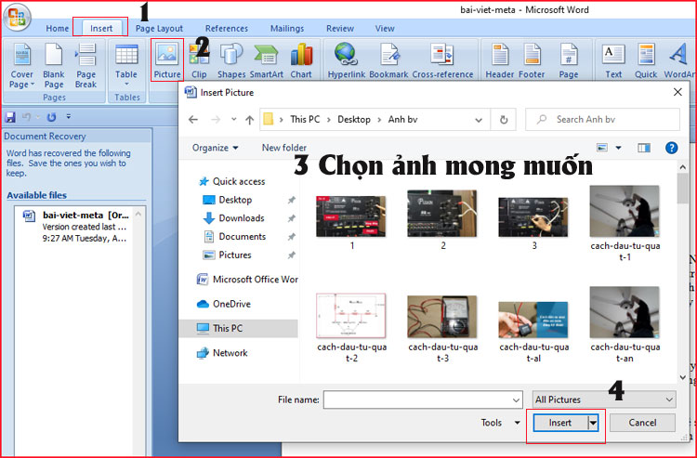Open Quick Parts
Screen dimensions: 697x458
pyautogui.click(x=646, y=60)
